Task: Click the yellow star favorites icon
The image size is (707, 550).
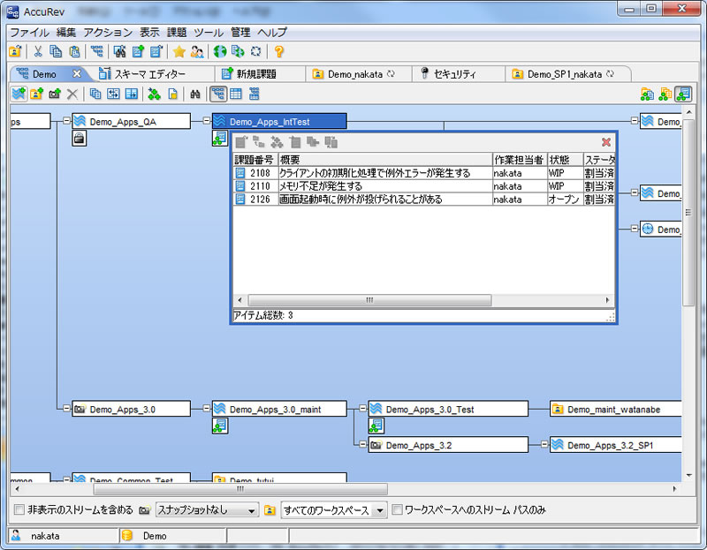Action: (179, 51)
